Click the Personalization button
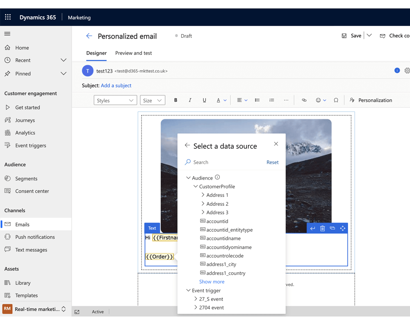Screen dimensions: 410x328 pos(371,100)
